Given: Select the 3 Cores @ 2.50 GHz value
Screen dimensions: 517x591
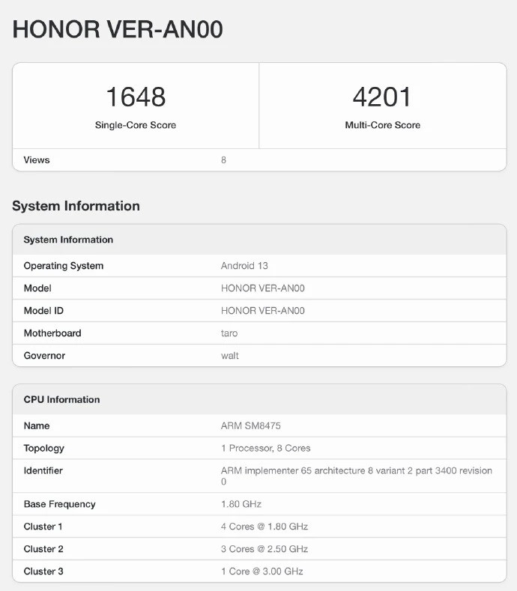Looking at the screenshot, I should click(x=264, y=549).
